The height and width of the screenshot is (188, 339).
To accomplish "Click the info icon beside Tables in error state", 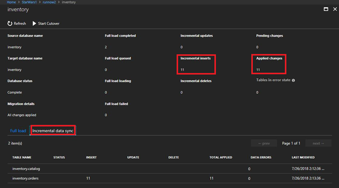I will pyautogui.click(x=294, y=80).
